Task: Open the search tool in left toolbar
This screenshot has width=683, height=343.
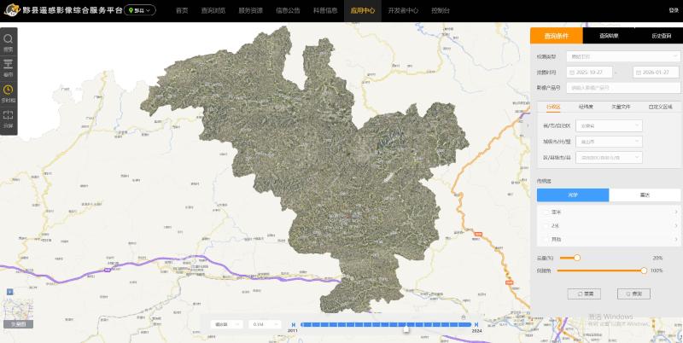Action: (x=9, y=39)
